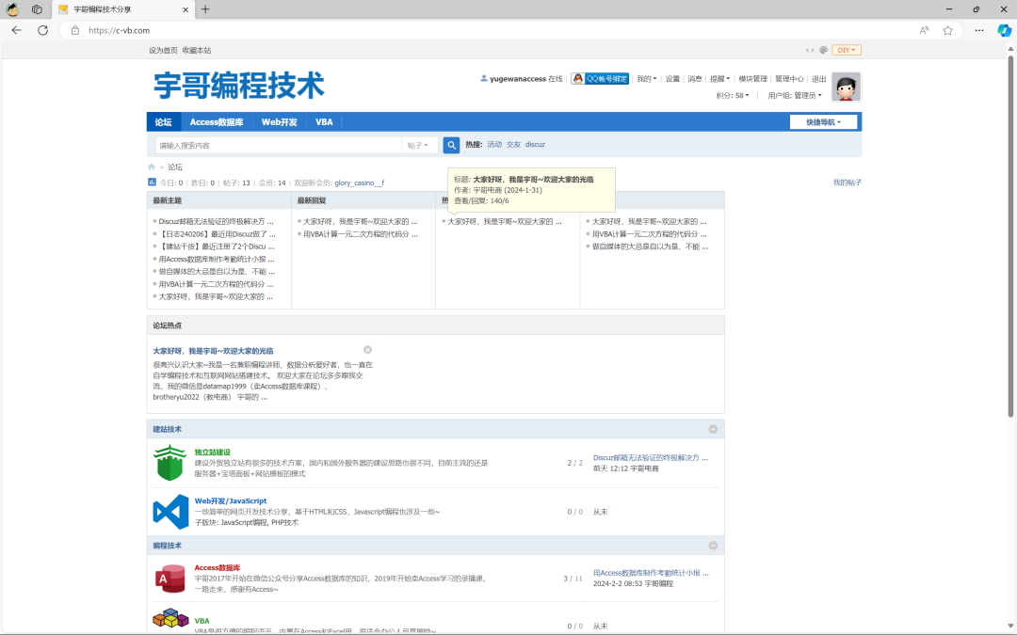Viewport: 1017px width, 635px height.
Task: Close the 论坛热点 featured post
Action: pos(368,350)
